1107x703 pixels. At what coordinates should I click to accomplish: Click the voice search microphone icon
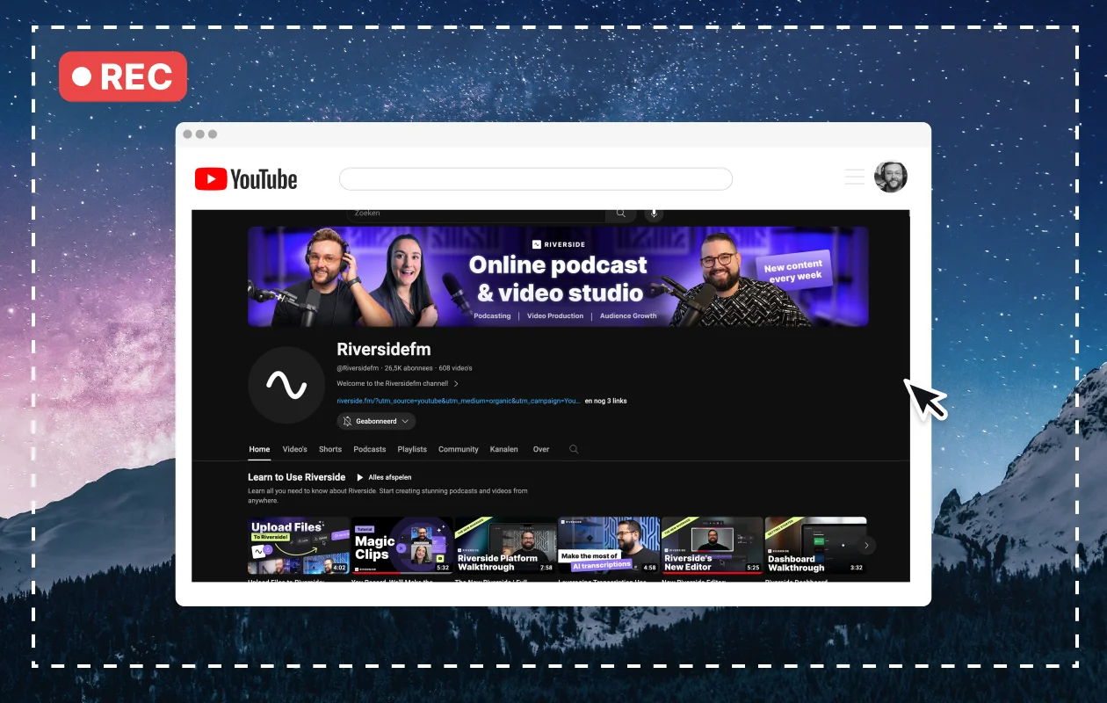coord(653,214)
